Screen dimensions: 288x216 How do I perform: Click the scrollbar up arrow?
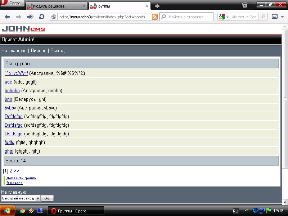click(285, 27)
